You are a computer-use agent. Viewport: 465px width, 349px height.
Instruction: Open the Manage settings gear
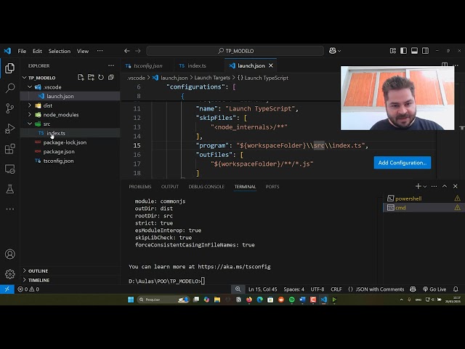click(9, 274)
